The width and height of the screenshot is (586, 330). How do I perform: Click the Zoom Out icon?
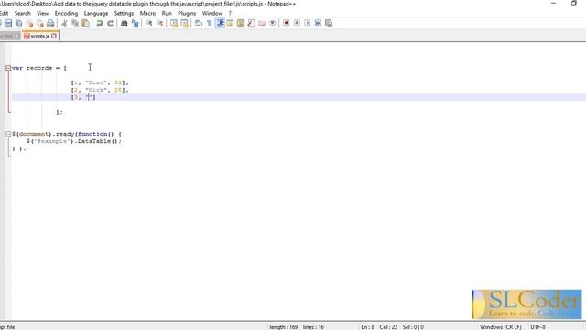point(159,23)
